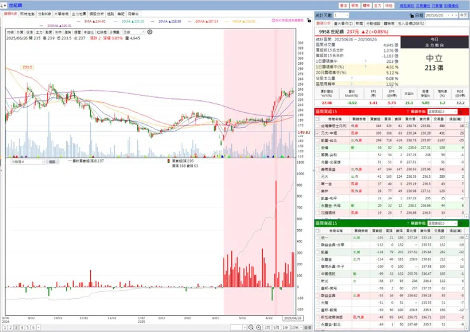Click the 3月 range button
This screenshot has height=332, width=470.
click(267, 328)
